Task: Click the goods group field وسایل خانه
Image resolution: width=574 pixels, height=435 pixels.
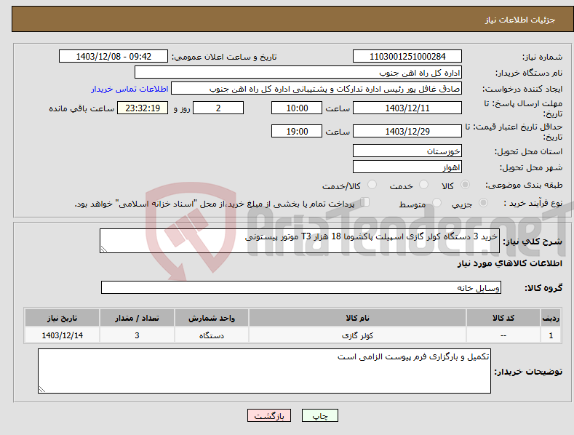Action: 301,288
